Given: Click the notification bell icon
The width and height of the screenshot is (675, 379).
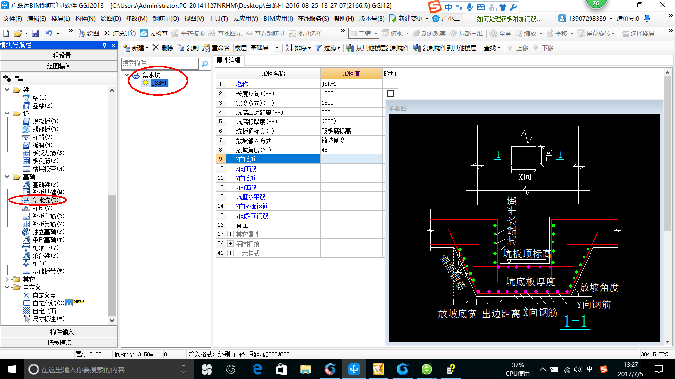Looking at the screenshot, I should pyautogui.click(x=647, y=19).
